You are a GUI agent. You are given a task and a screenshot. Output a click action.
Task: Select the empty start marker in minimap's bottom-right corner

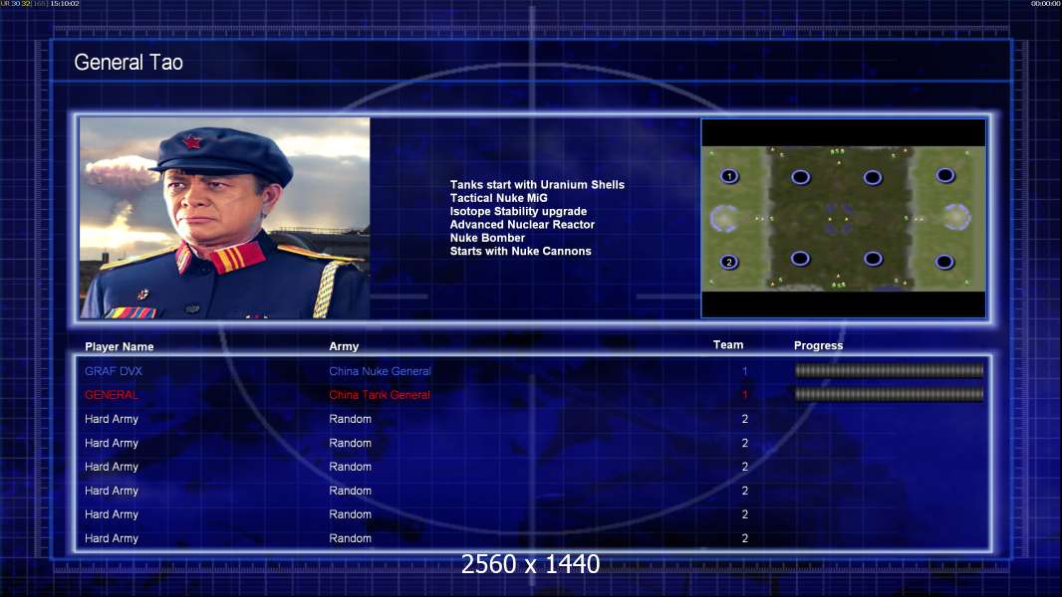pos(944,262)
